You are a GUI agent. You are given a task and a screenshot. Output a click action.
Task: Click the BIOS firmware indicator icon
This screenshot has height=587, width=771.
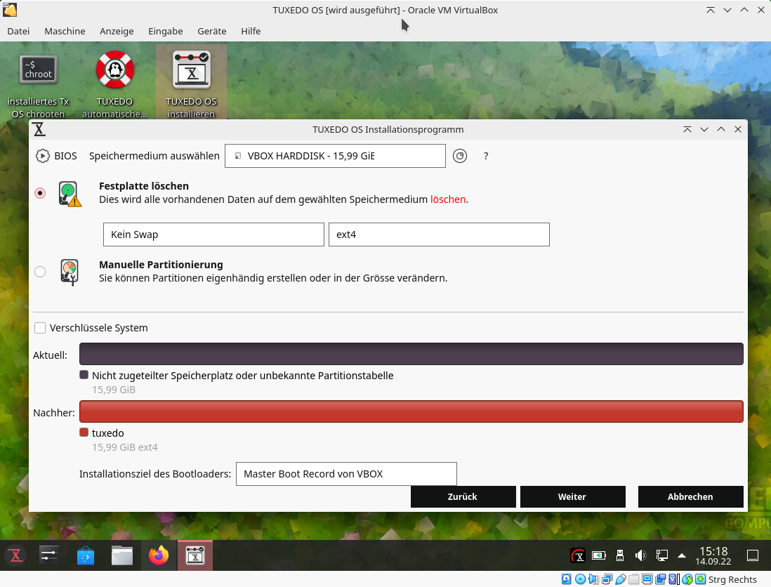click(43, 156)
